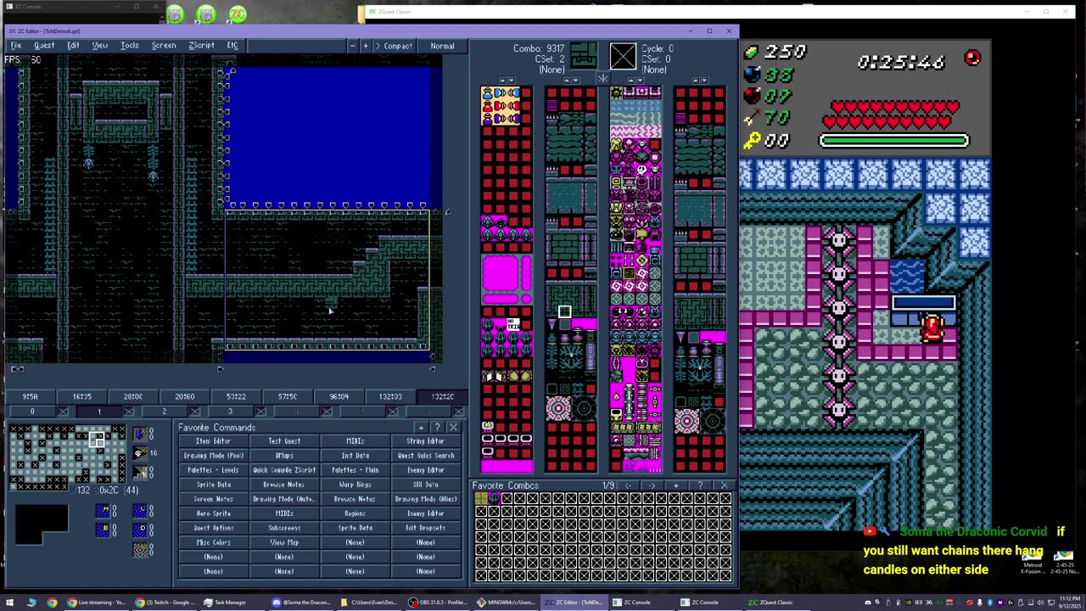Open Favorite Commands help question icon
Screen dimensions: 1086x611
coord(437,428)
